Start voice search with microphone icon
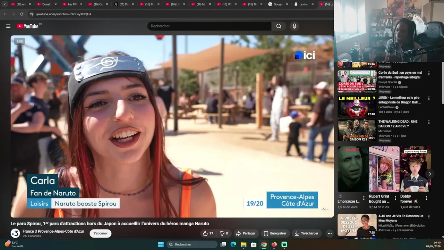This screenshot has width=444, height=250. pyautogui.click(x=294, y=26)
